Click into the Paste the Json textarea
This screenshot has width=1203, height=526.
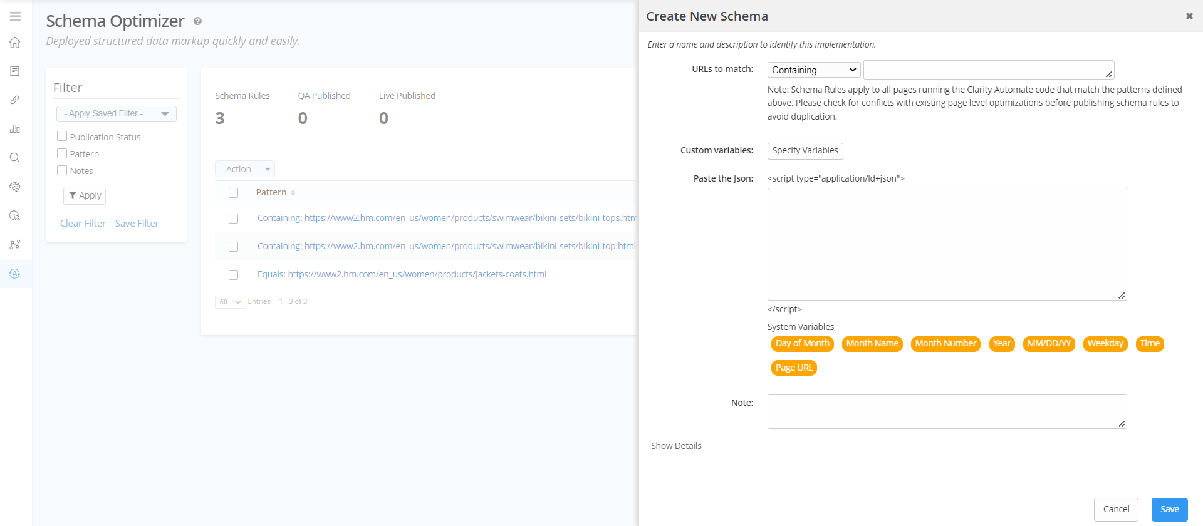coord(946,244)
